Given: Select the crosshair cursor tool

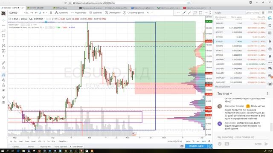Looking at the screenshot, I should tap(3, 20).
